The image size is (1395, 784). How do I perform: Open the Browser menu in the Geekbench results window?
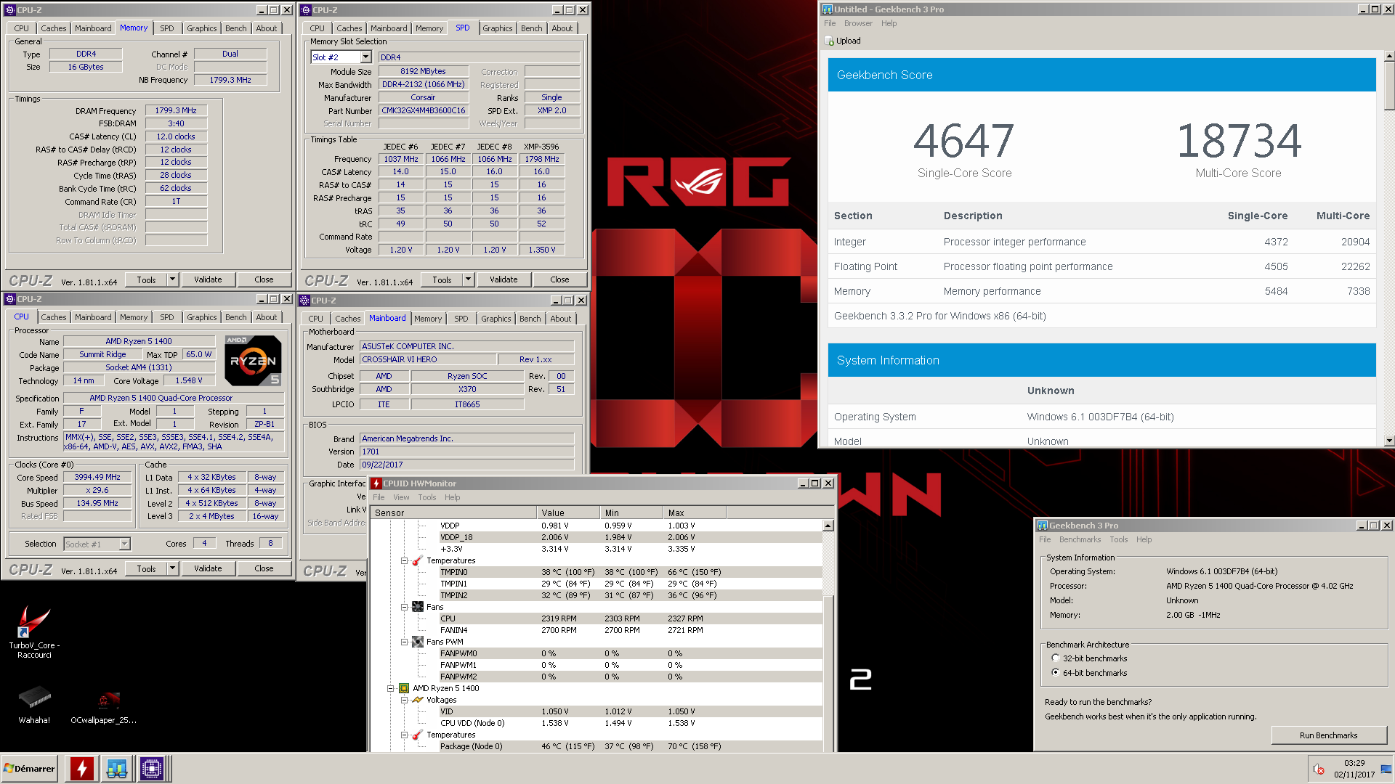tap(858, 23)
